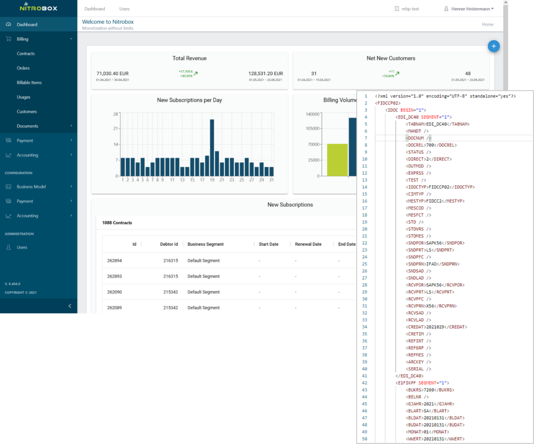Click the Configuration Accounting chart icon
Screen dimensions: 534x444
pos(9,216)
